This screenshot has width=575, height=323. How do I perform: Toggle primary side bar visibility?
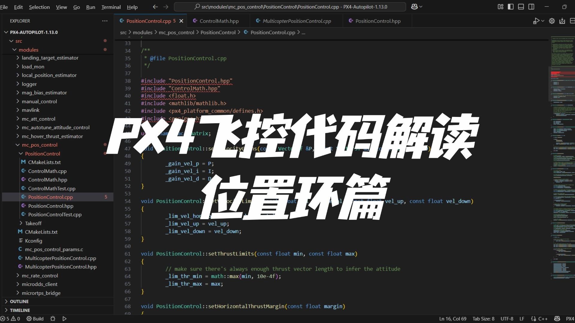[x=511, y=7]
